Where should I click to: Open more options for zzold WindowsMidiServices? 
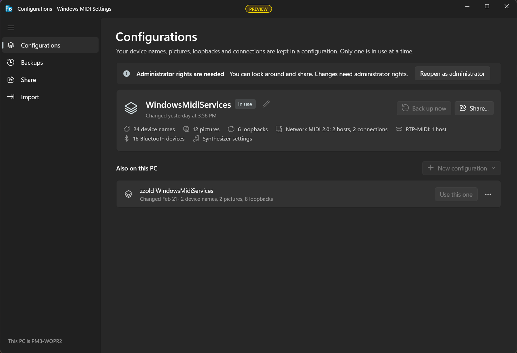(488, 194)
